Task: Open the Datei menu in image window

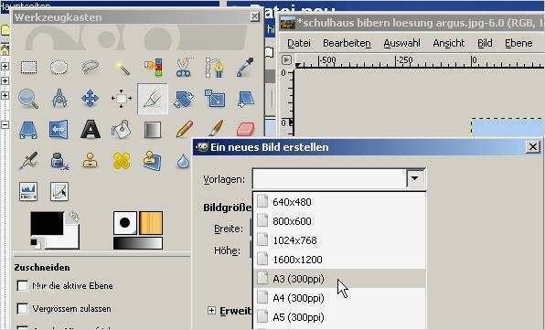Action: pyautogui.click(x=299, y=43)
